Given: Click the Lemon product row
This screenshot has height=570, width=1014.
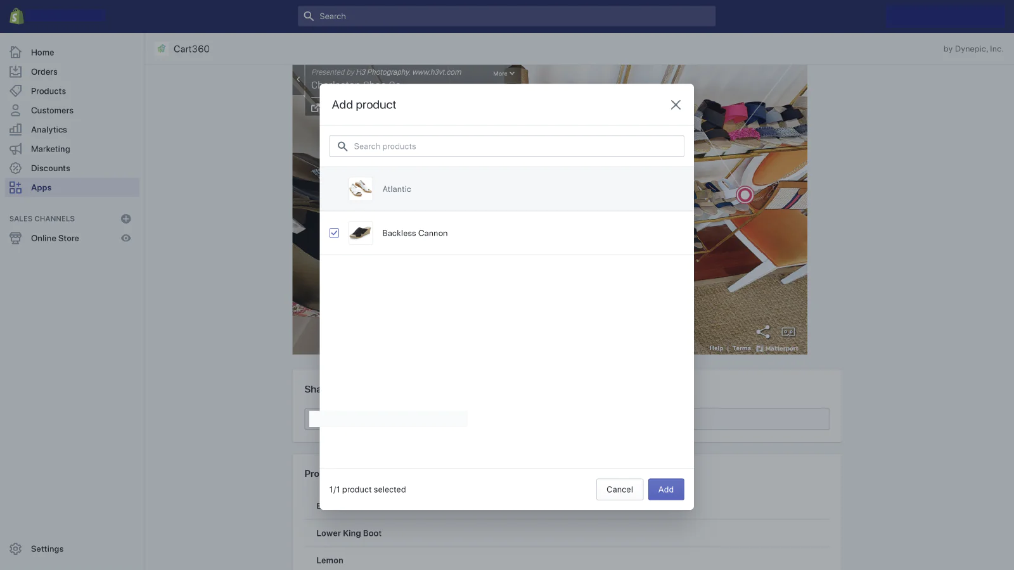Looking at the screenshot, I should click(567, 560).
